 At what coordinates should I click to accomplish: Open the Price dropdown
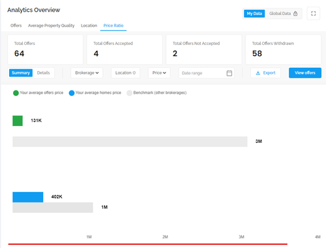point(159,73)
